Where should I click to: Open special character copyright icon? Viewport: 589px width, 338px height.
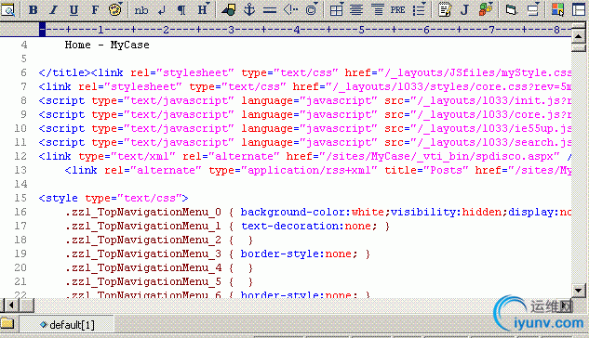(310, 9)
